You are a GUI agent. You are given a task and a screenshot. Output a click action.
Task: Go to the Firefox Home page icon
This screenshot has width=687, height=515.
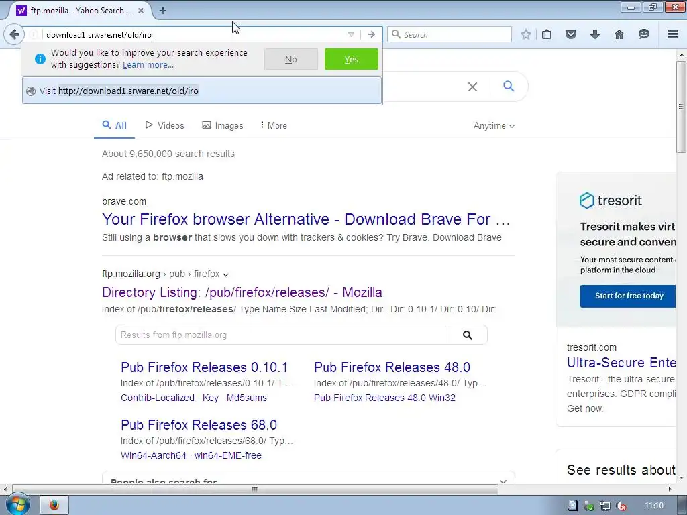[619, 34]
